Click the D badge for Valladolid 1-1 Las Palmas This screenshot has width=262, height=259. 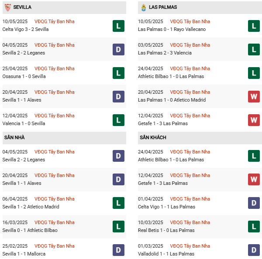point(254,250)
